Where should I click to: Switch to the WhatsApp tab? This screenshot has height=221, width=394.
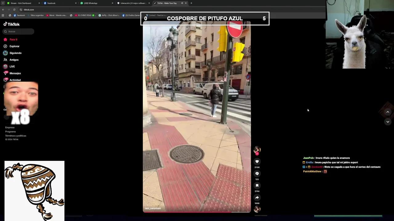(x=91, y=3)
